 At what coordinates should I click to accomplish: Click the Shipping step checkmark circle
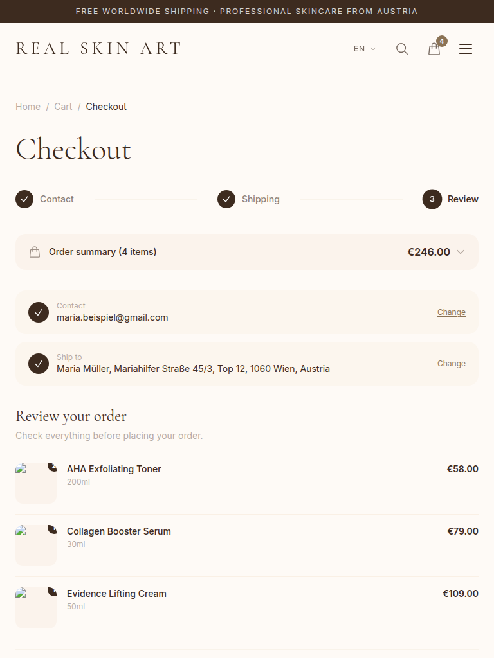[x=226, y=199]
